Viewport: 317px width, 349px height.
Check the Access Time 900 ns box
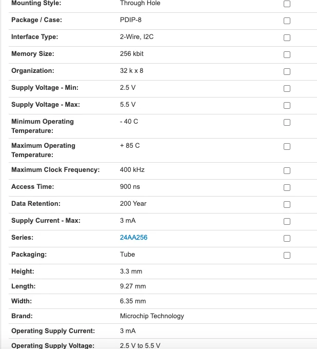click(x=287, y=187)
